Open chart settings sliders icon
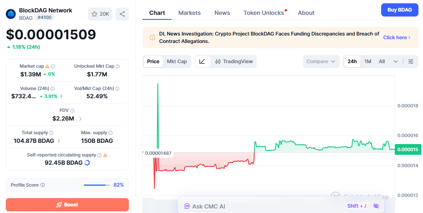Screen dimensions: 423x213 coord(411,62)
